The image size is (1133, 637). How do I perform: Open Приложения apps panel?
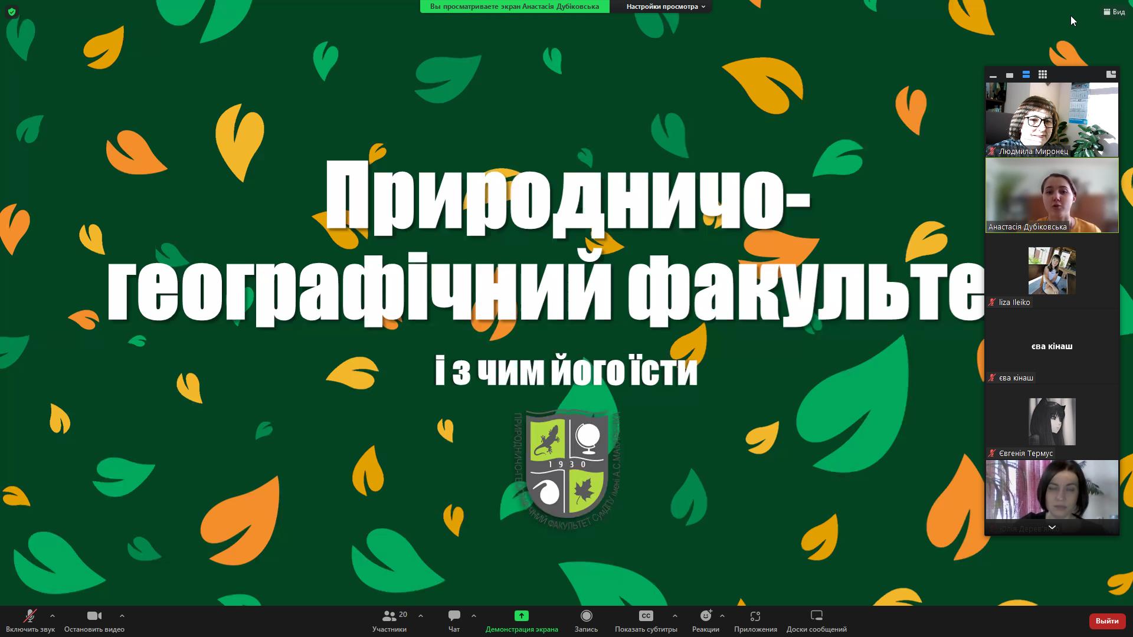tap(755, 620)
